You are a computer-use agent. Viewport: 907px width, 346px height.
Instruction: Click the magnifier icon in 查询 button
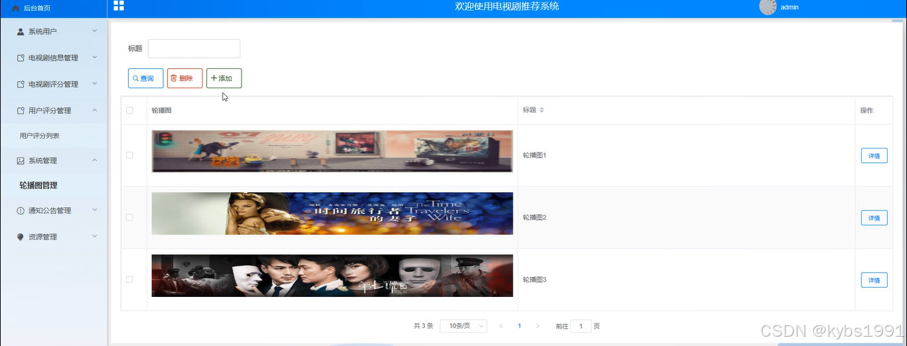[135, 78]
